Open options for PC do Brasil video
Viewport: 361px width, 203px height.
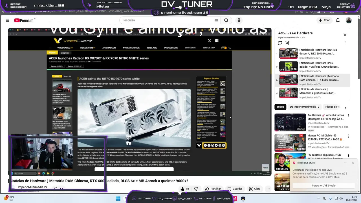[348, 155]
